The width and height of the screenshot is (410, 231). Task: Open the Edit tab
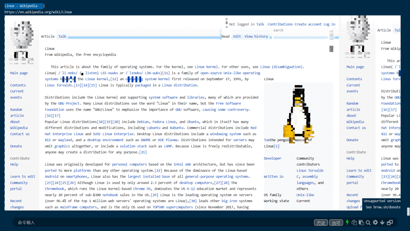(x=237, y=36)
